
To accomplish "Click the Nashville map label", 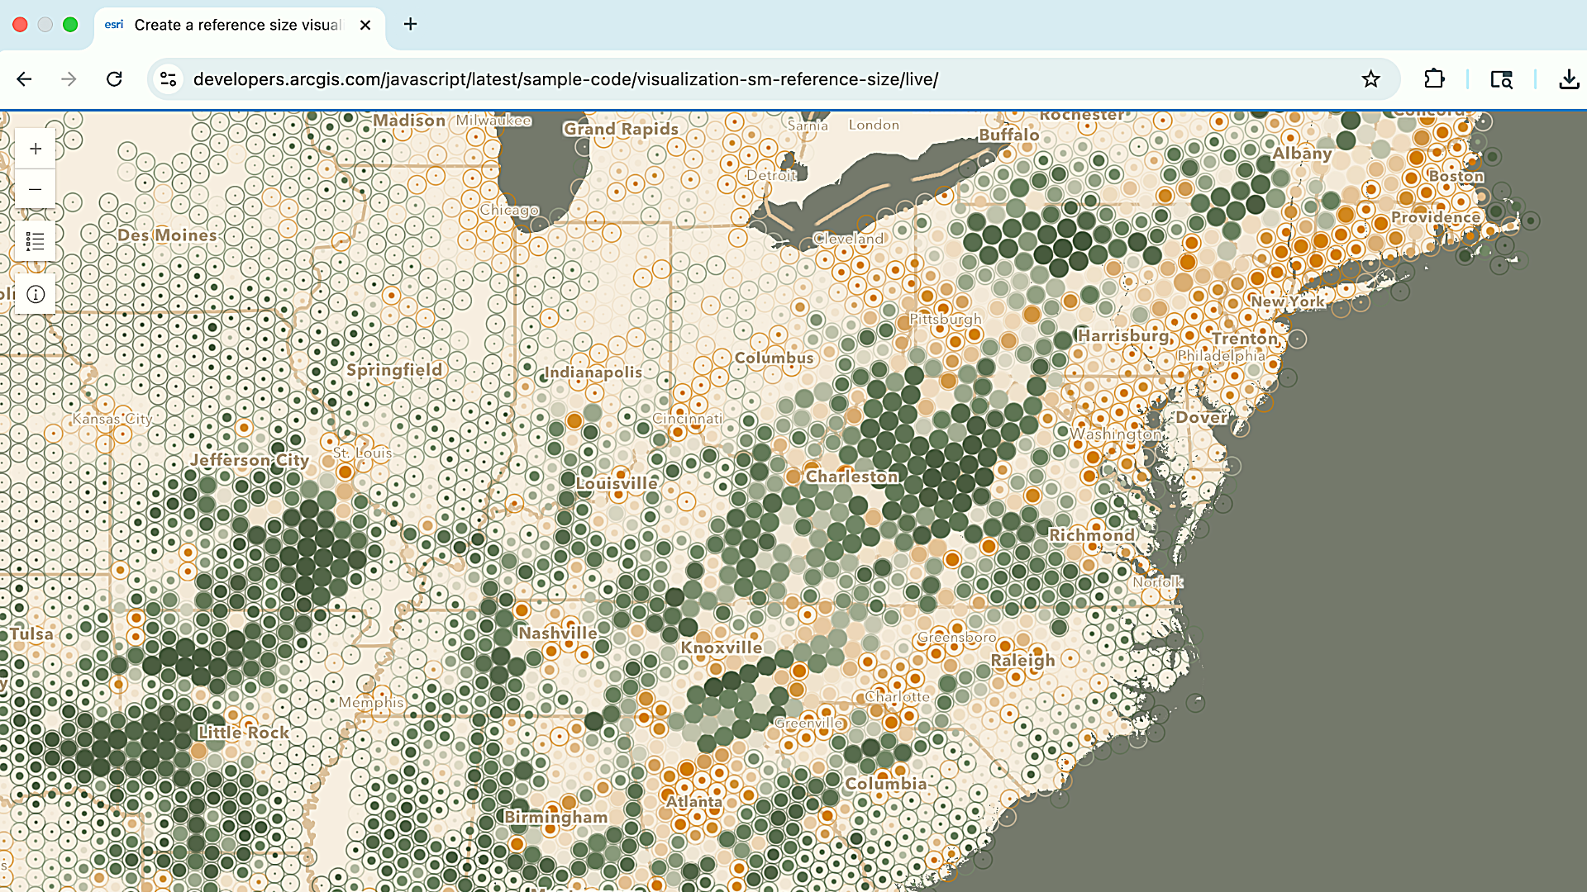I will click(x=557, y=633).
